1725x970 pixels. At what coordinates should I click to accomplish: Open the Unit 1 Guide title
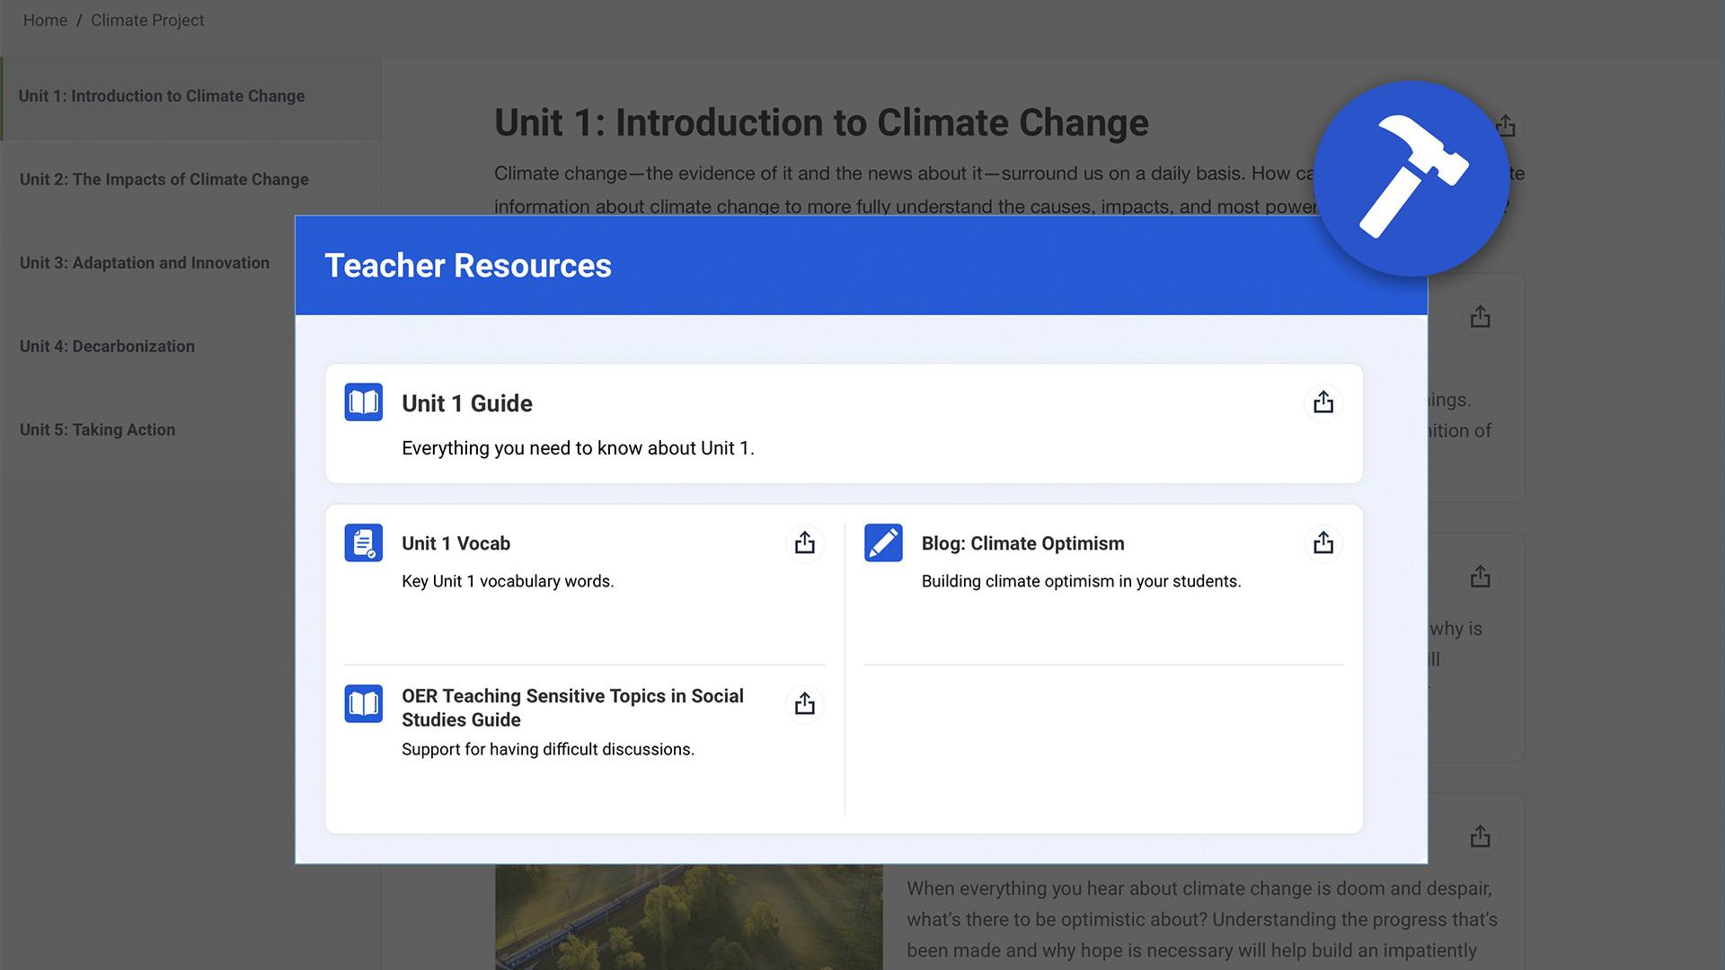point(466,403)
